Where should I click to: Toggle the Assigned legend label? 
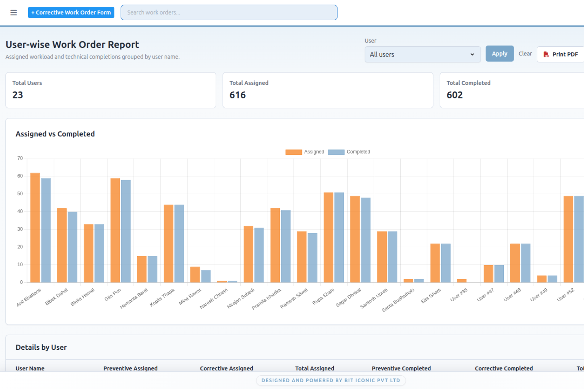click(x=314, y=152)
